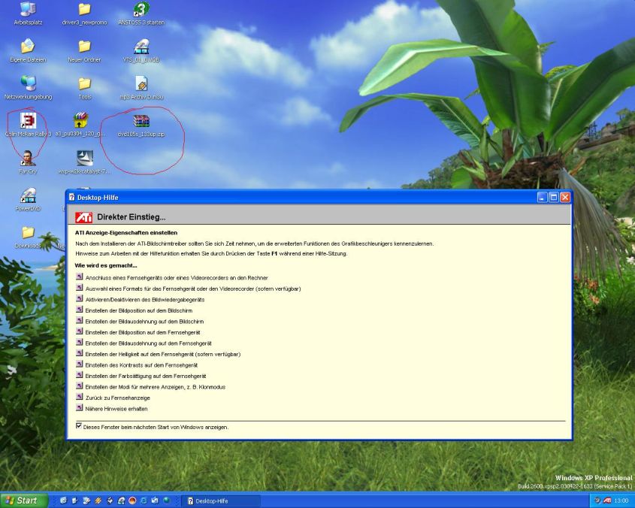Toggle 'Dieses Fenster beim nächsten Start von Windows anzeigen' checkbox

pos(79,426)
